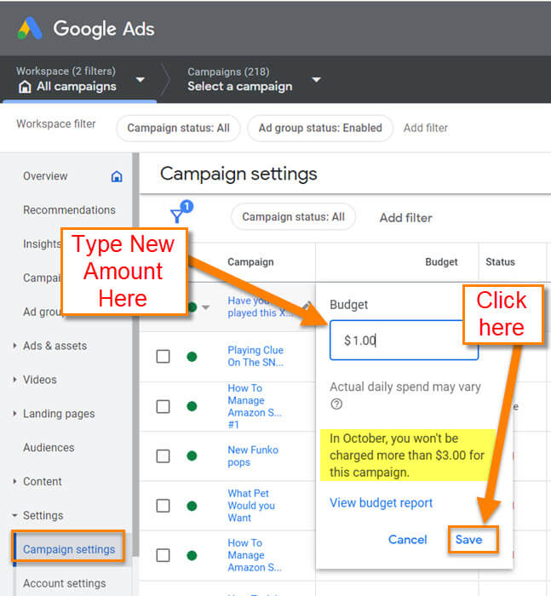Tick checkbox for What Pet Would you Want

coord(164,506)
